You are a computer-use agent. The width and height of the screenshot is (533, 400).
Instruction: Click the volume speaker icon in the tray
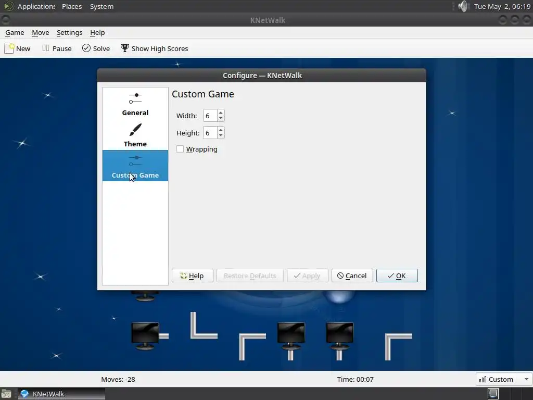pyautogui.click(x=463, y=6)
